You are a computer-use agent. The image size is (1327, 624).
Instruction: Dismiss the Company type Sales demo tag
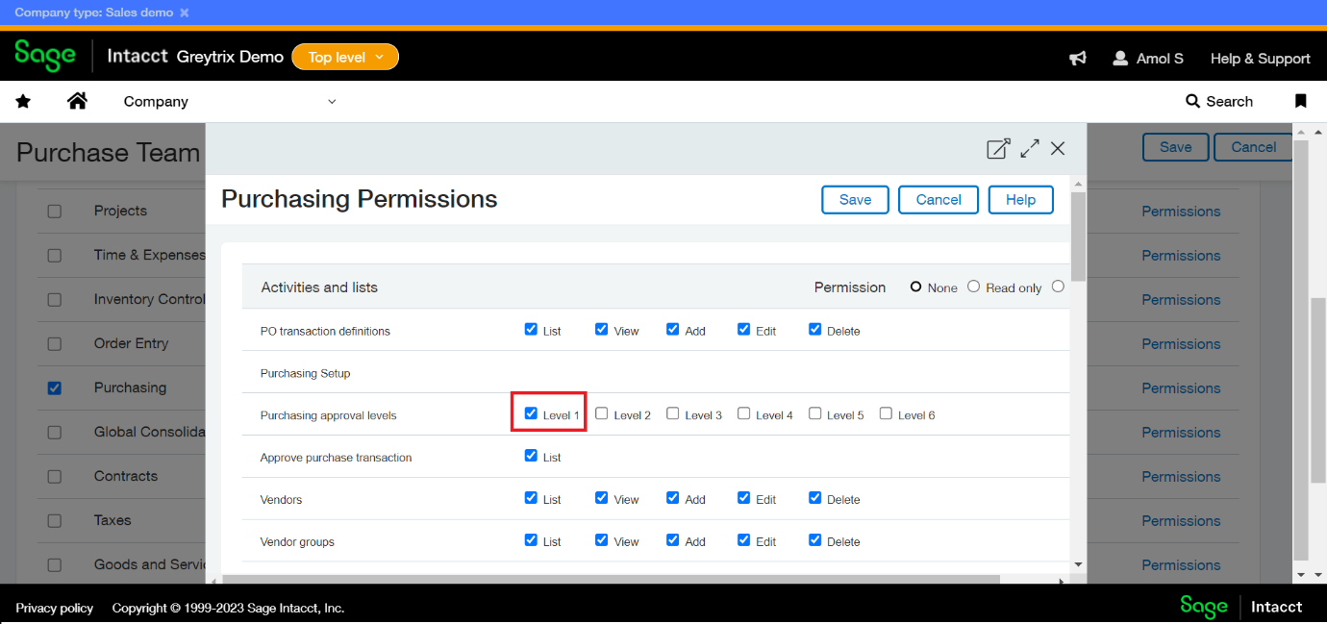click(185, 12)
